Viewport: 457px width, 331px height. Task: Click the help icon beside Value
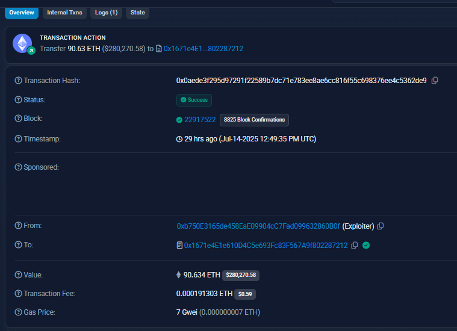pos(18,275)
